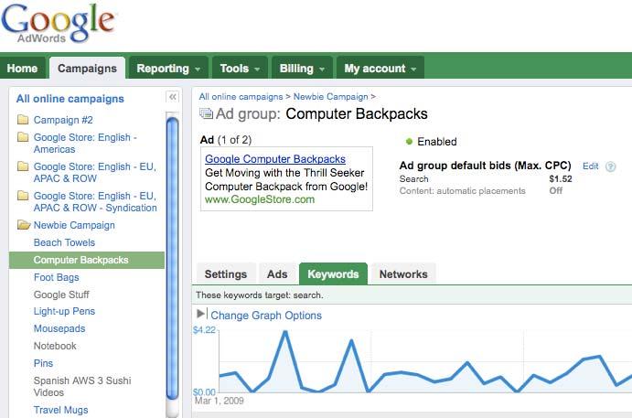Click the help question mark icon
Viewport: 632px width, 418px height.
click(611, 166)
